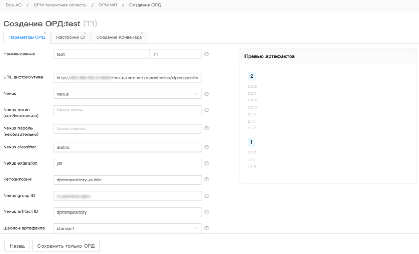Expand the Шаблон артефакта dropdown
This screenshot has width=419, height=254.
pos(128,228)
